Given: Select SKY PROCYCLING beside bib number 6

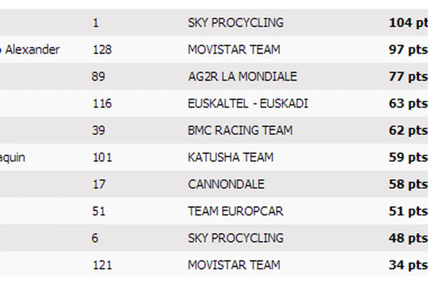Looking at the screenshot, I should [235, 238].
